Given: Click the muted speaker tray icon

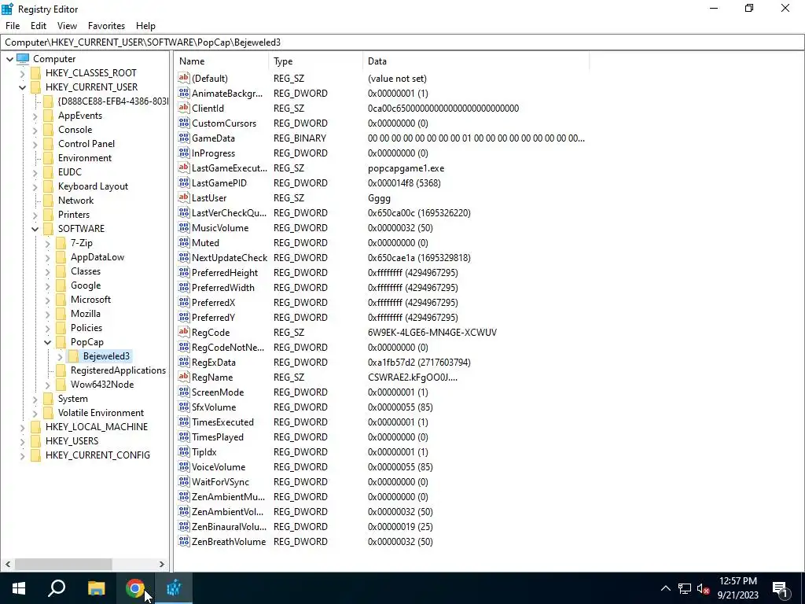Looking at the screenshot, I should coord(704,588).
